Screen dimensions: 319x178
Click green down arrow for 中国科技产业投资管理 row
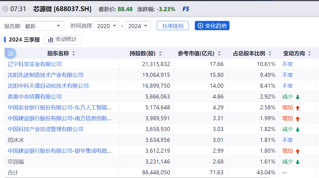tap(298, 130)
